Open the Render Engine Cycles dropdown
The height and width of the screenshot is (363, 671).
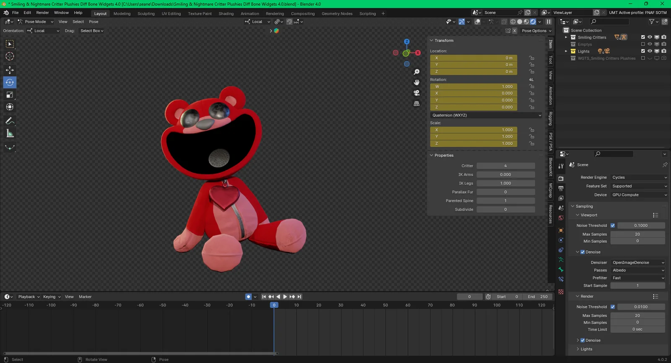[639, 177]
